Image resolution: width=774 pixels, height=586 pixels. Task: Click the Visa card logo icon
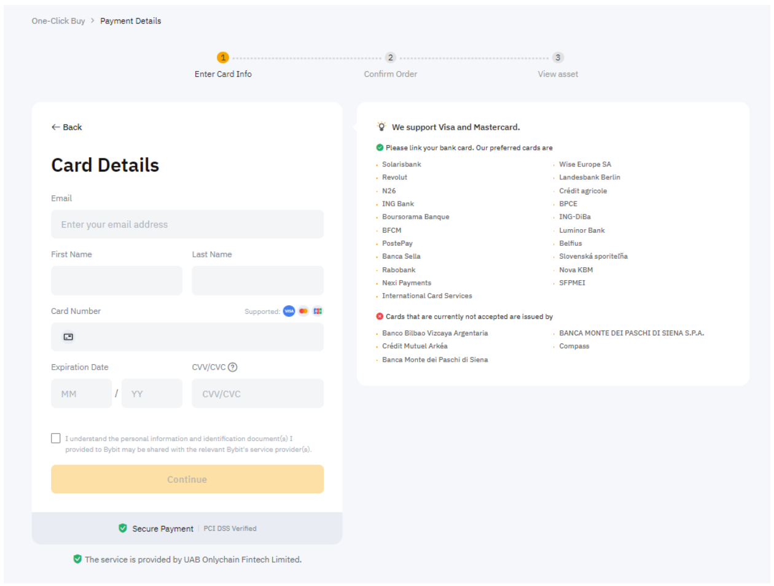tap(289, 311)
